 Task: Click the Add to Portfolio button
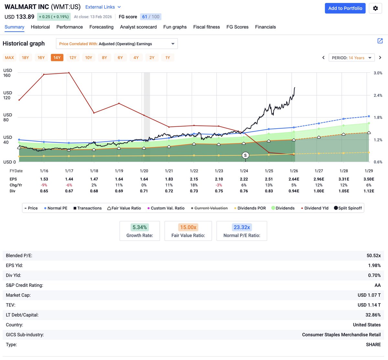click(345, 8)
